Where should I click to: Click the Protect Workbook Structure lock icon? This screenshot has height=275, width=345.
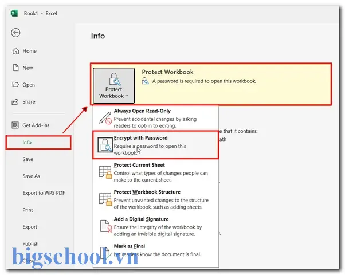click(105, 199)
